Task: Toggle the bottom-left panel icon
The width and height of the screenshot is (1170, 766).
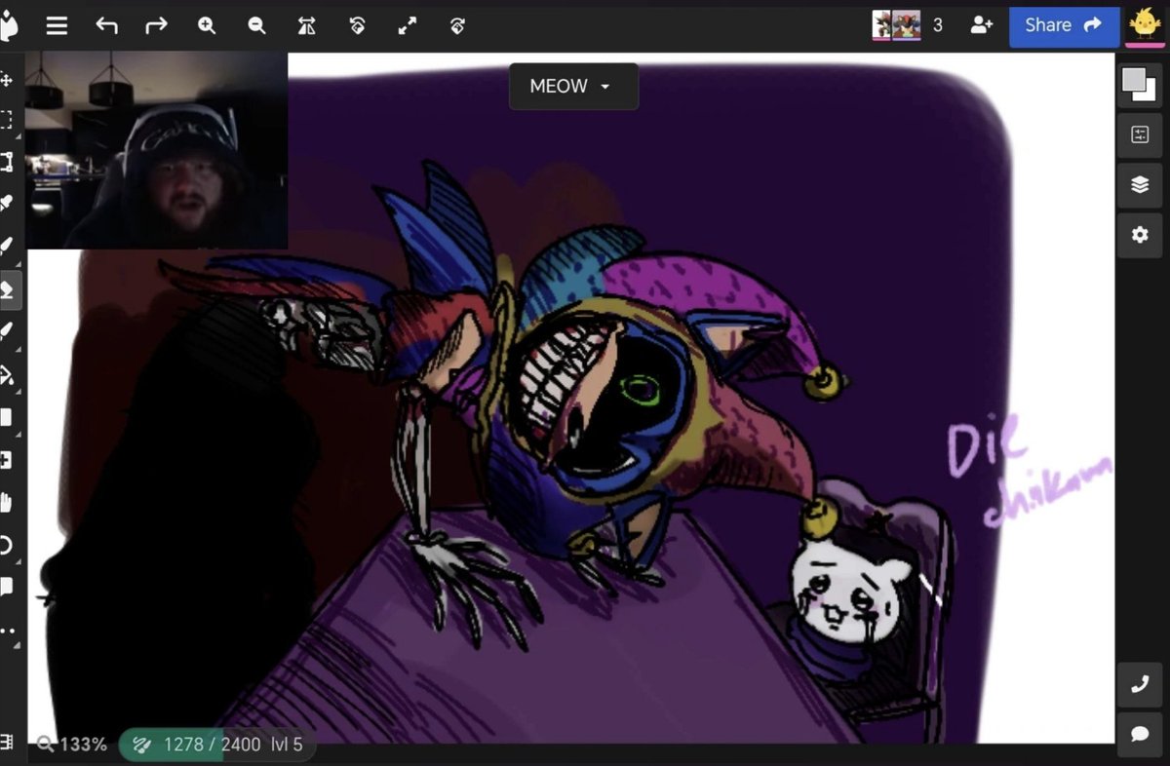Action: (6, 743)
